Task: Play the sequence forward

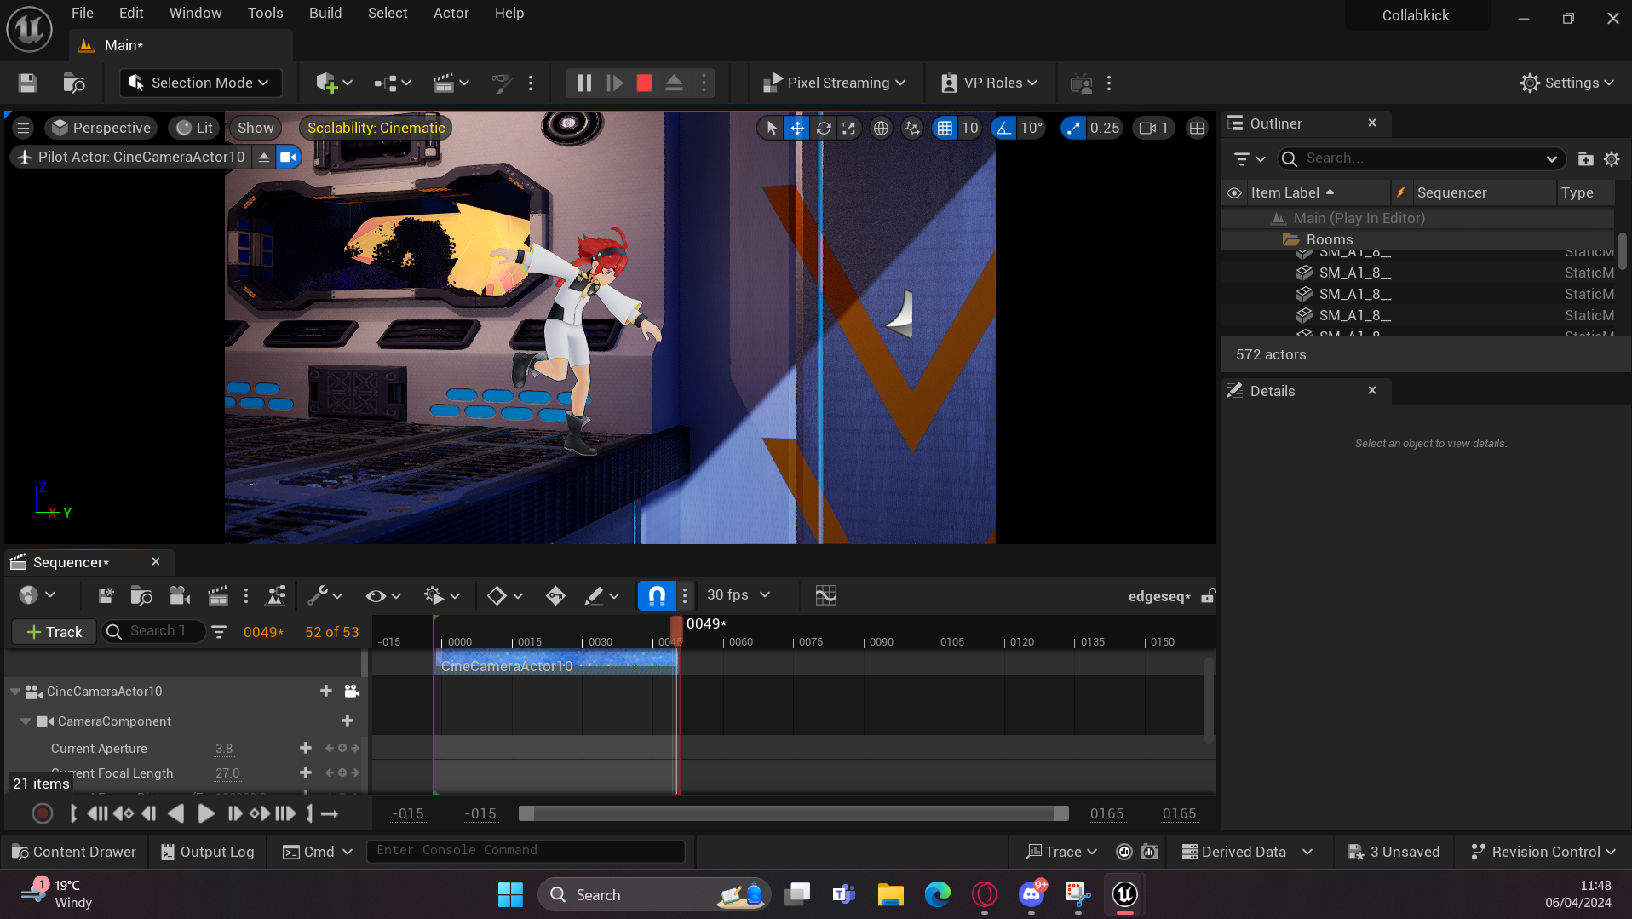Action: coord(205,814)
